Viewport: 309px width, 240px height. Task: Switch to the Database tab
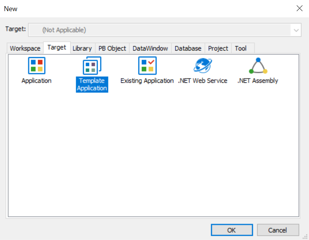coord(188,48)
